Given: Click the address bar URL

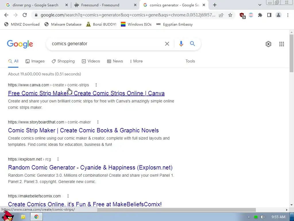Looking at the screenshot, I should pyautogui.click(x=128, y=15).
